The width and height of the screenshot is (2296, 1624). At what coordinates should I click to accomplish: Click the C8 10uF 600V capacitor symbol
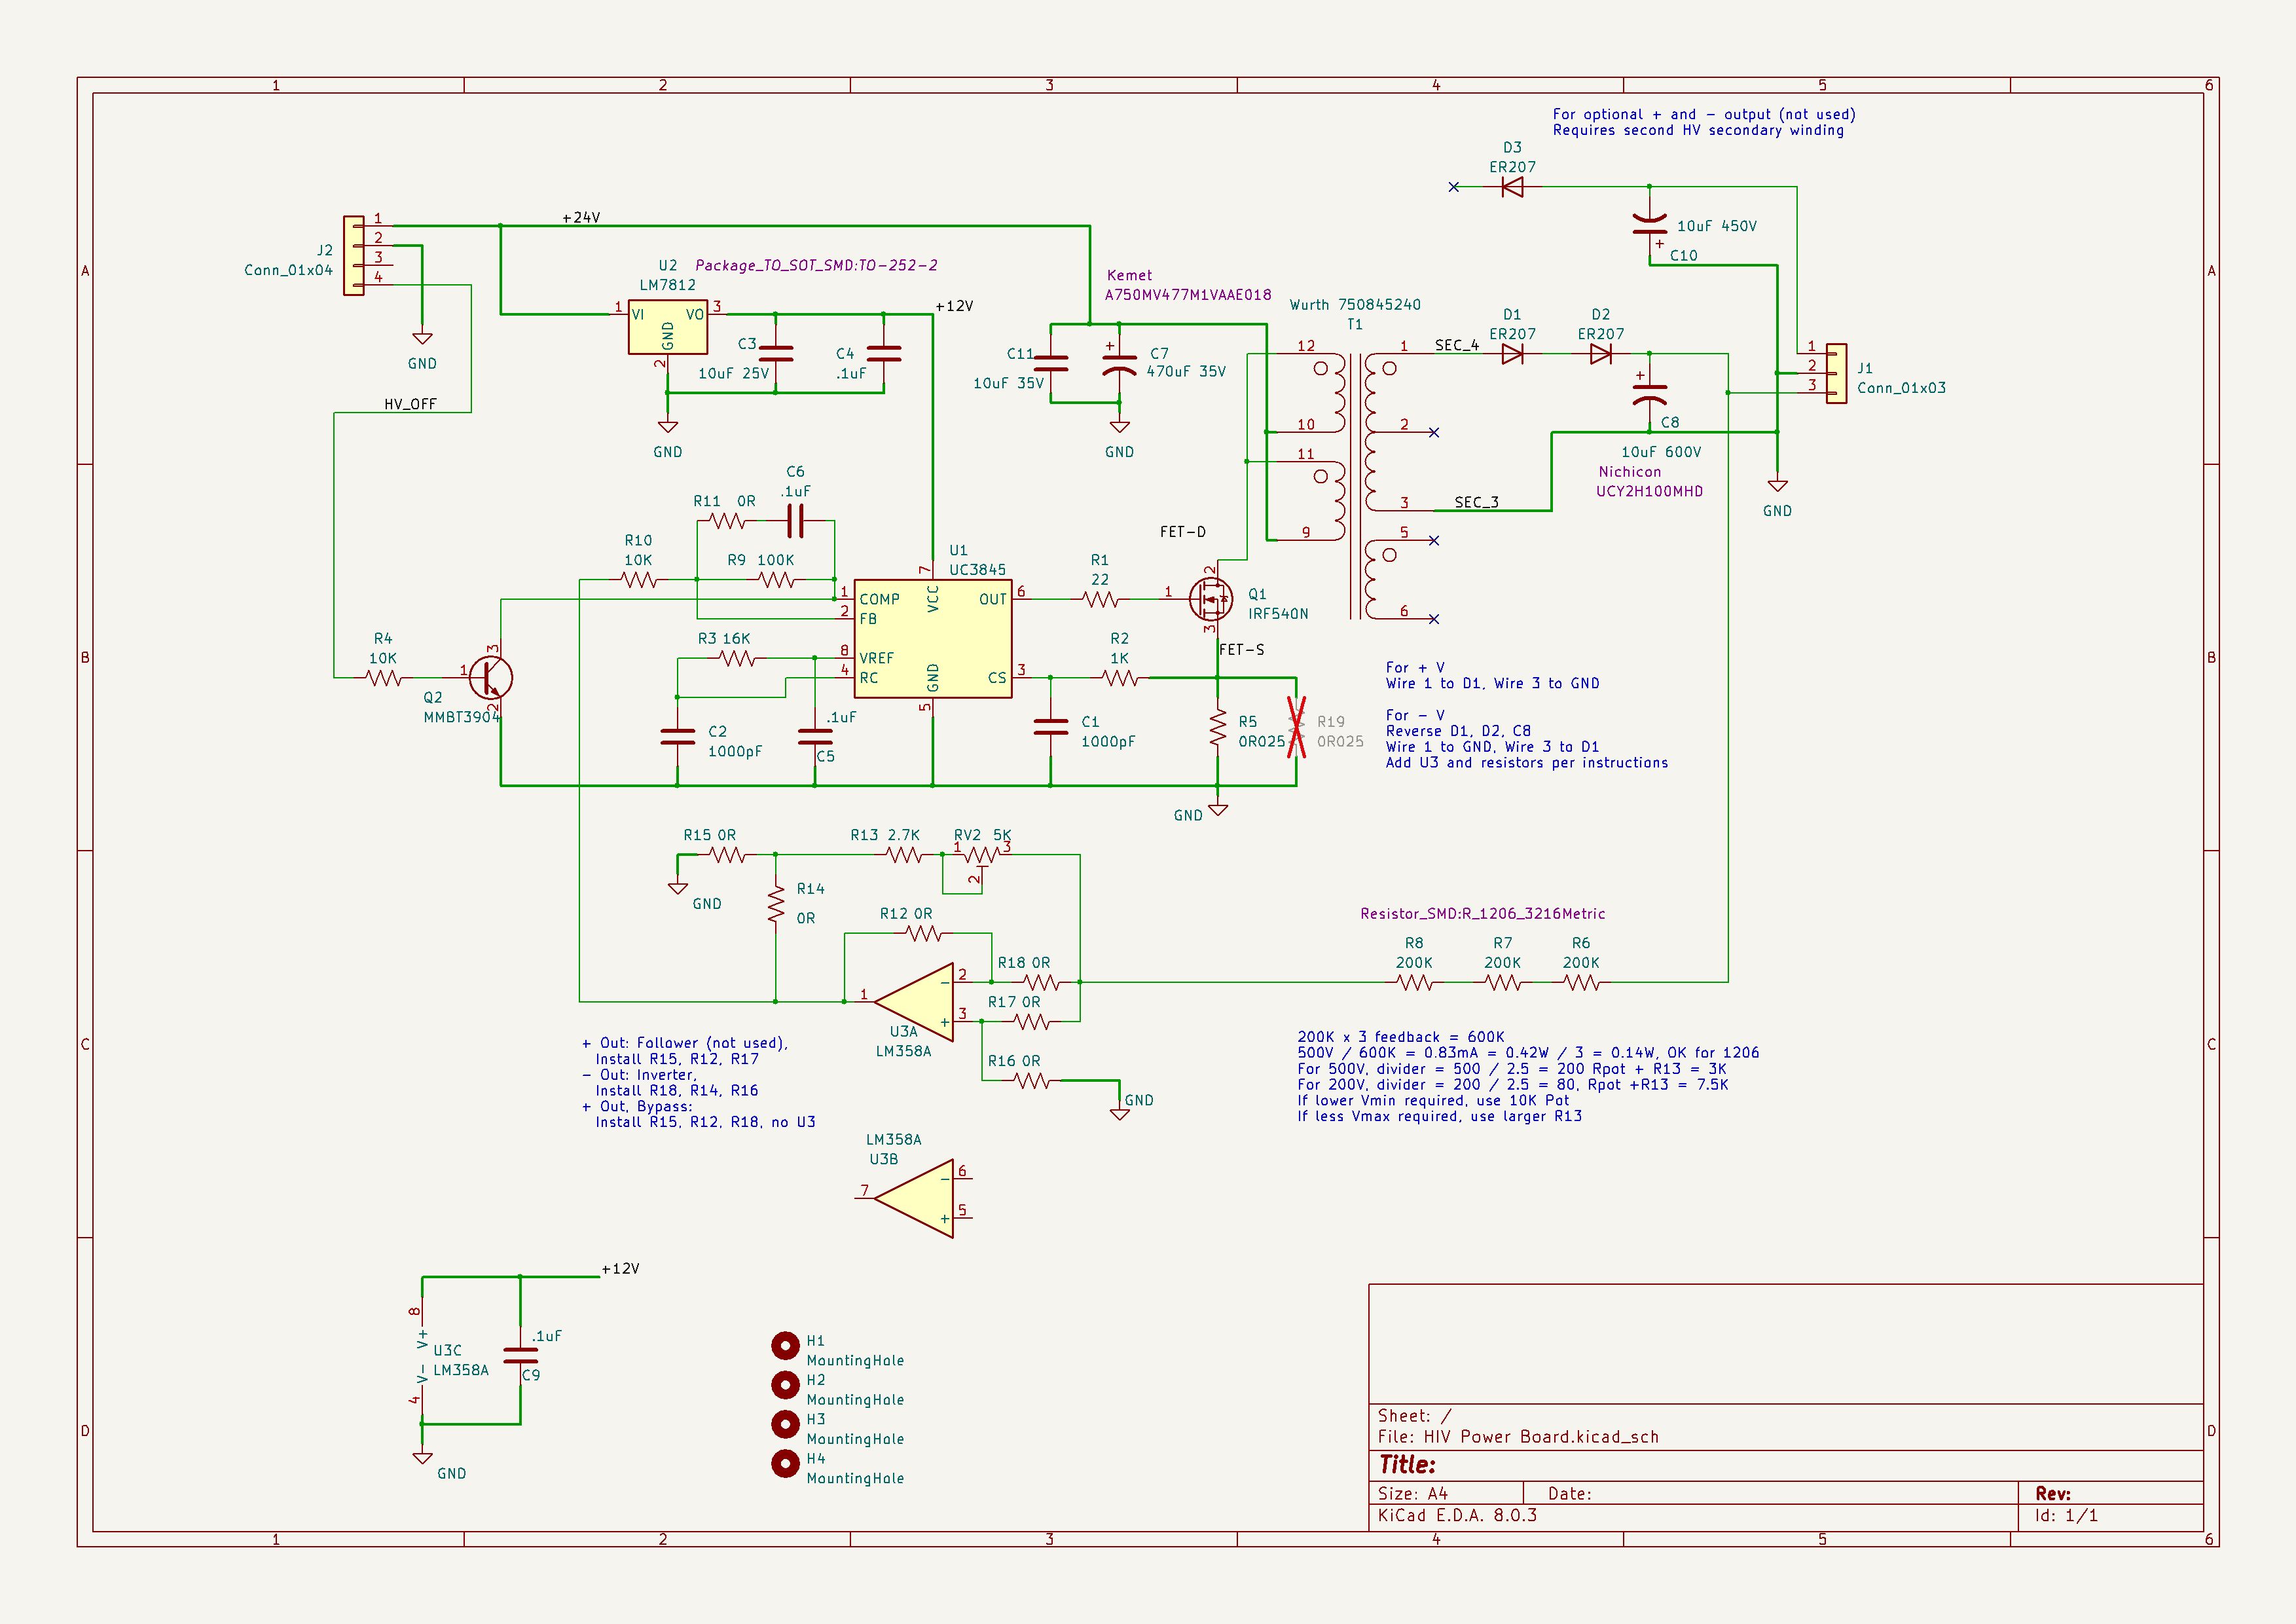1649,393
